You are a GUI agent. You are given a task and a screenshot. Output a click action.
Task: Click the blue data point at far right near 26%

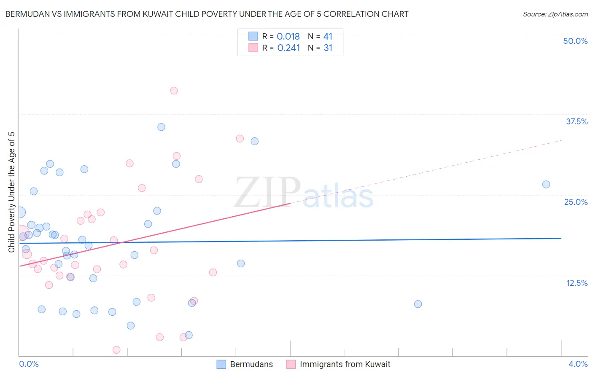(546, 184)
